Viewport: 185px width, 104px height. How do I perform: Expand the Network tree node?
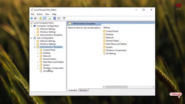(38, 56)
